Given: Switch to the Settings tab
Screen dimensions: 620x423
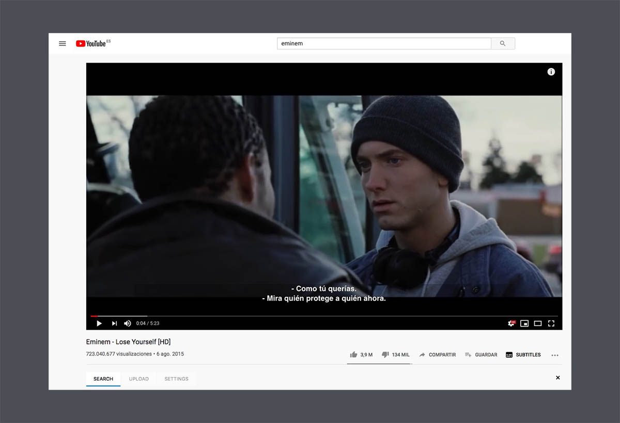Looking at the screenshot, I should pos(176,379).
